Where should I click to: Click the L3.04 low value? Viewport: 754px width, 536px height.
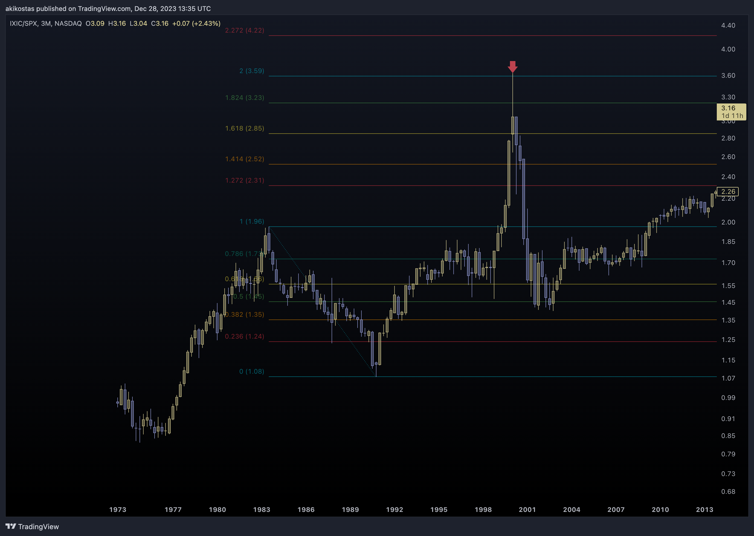138,24
